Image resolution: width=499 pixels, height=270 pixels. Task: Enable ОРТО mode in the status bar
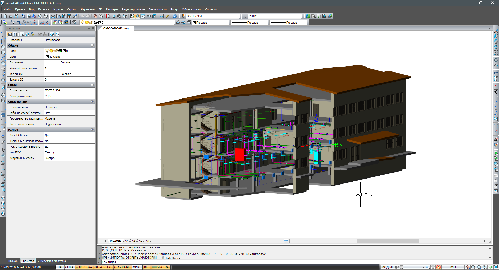[x=137, y=267]
